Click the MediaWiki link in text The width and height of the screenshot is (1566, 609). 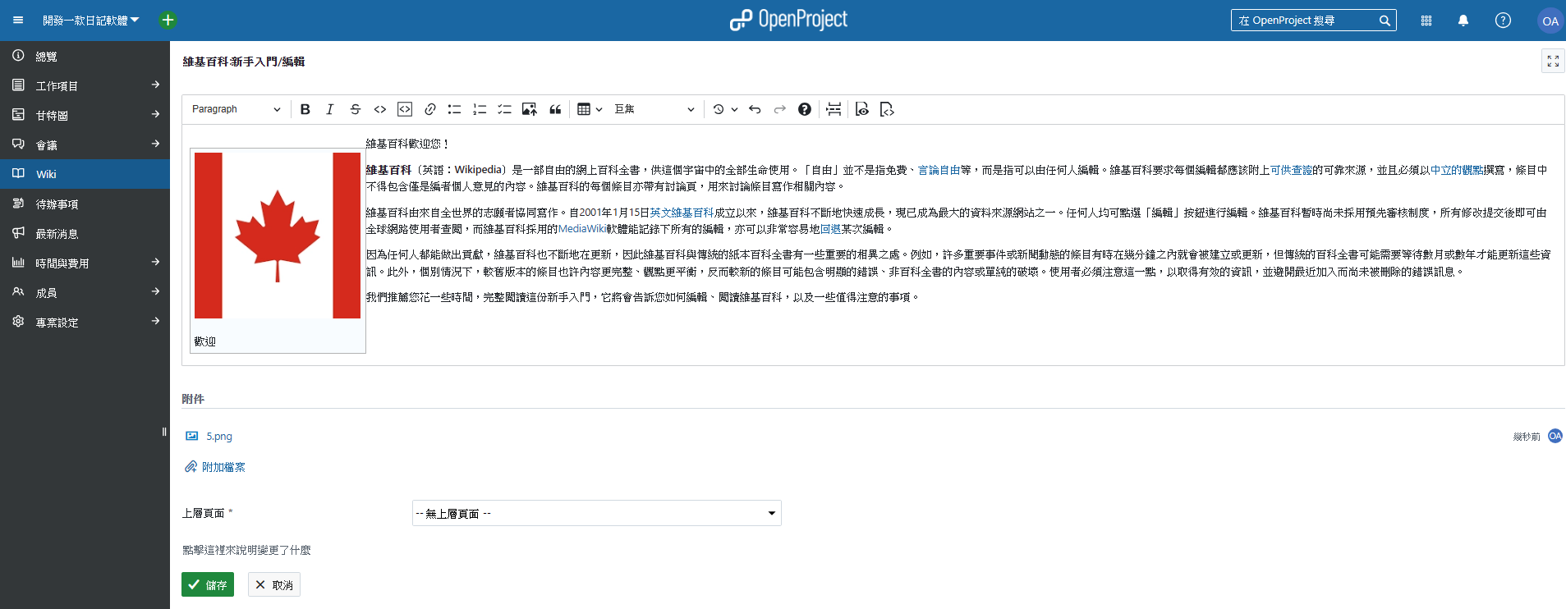[x=582, y=229]
